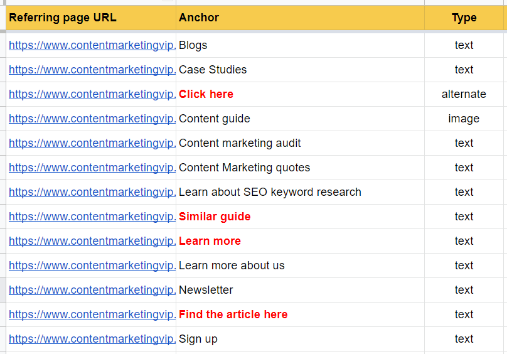Open the URL link in the SEO keyword research row
The image size is (507, 354).
[x=92, y=192]
